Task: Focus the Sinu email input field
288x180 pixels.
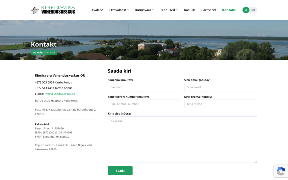Action: click(220, 87)
